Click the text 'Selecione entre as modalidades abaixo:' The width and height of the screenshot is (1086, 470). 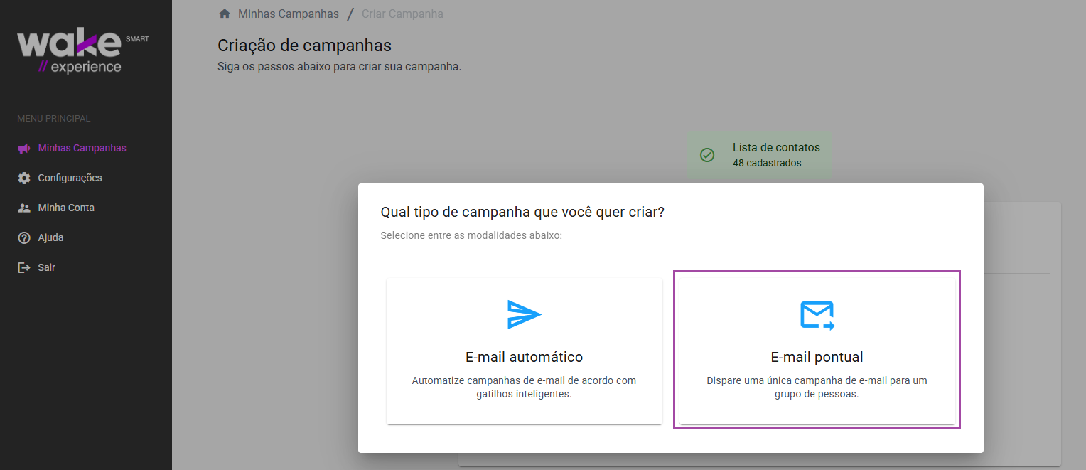[471, 235]
